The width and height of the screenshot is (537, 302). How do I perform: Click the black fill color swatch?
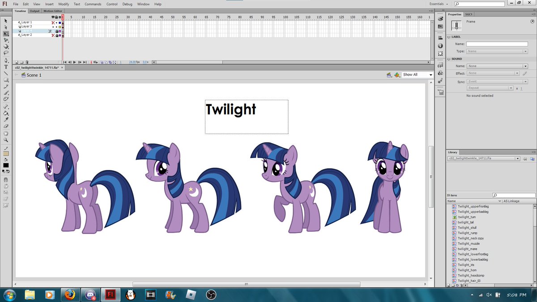tap(6, 165)
